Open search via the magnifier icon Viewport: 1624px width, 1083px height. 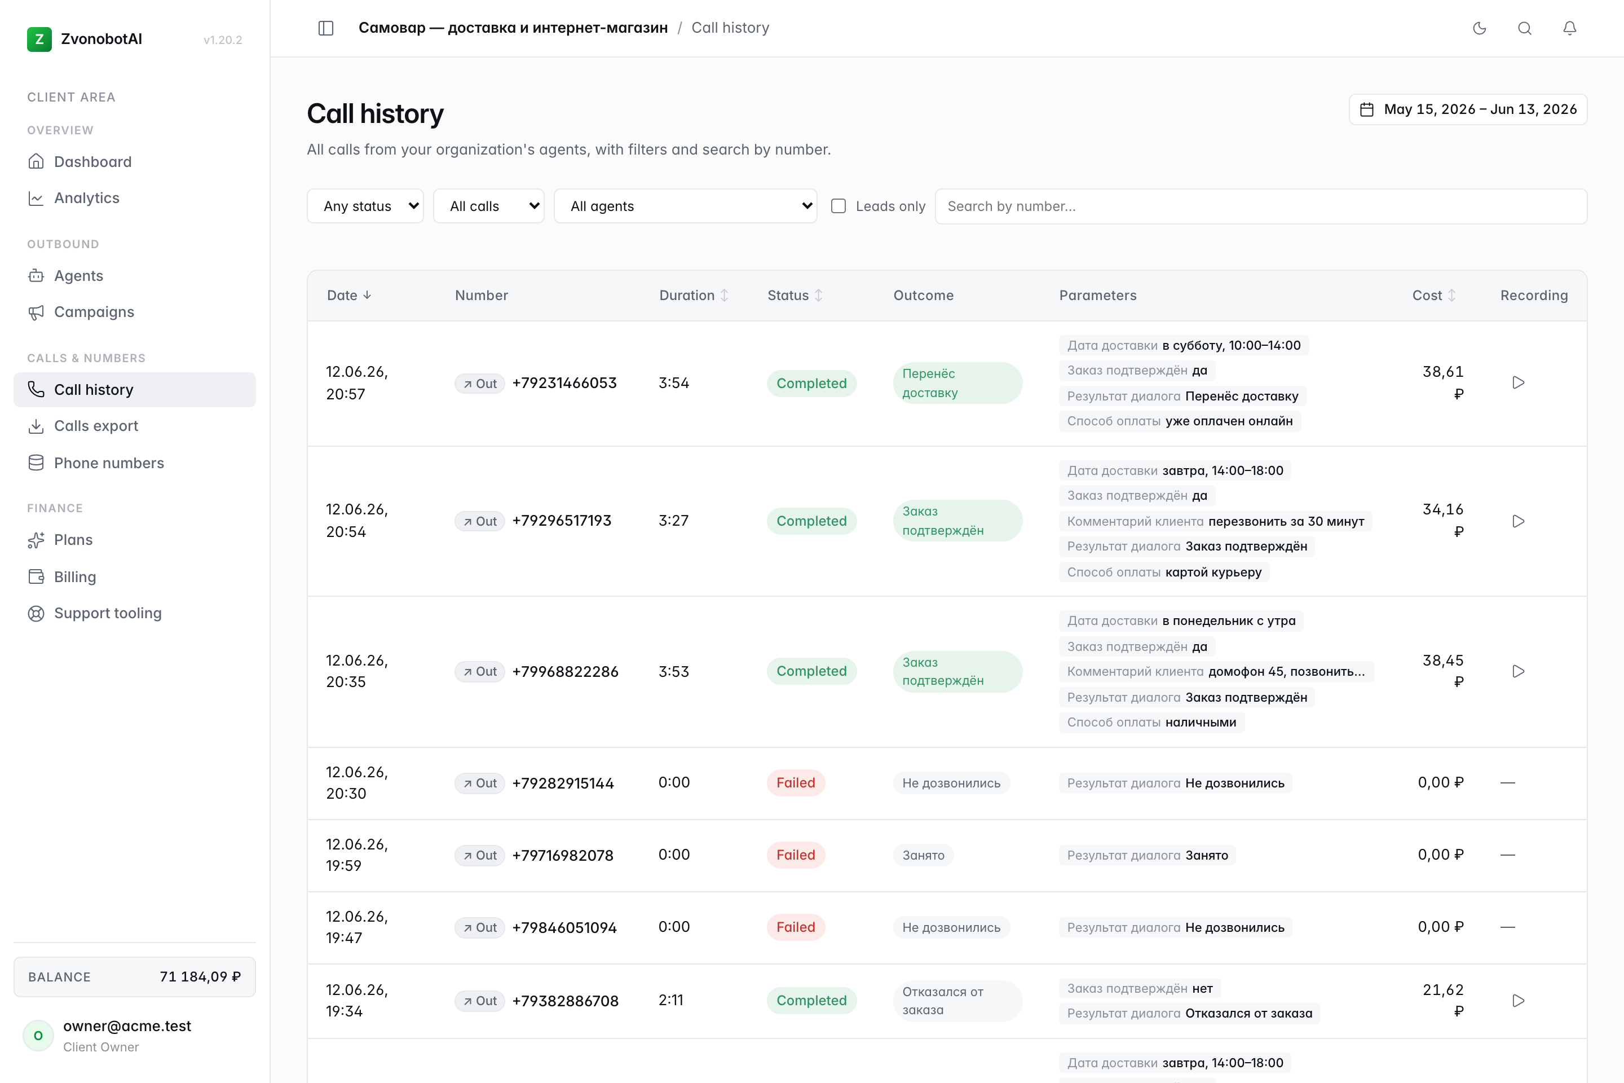1525,28
